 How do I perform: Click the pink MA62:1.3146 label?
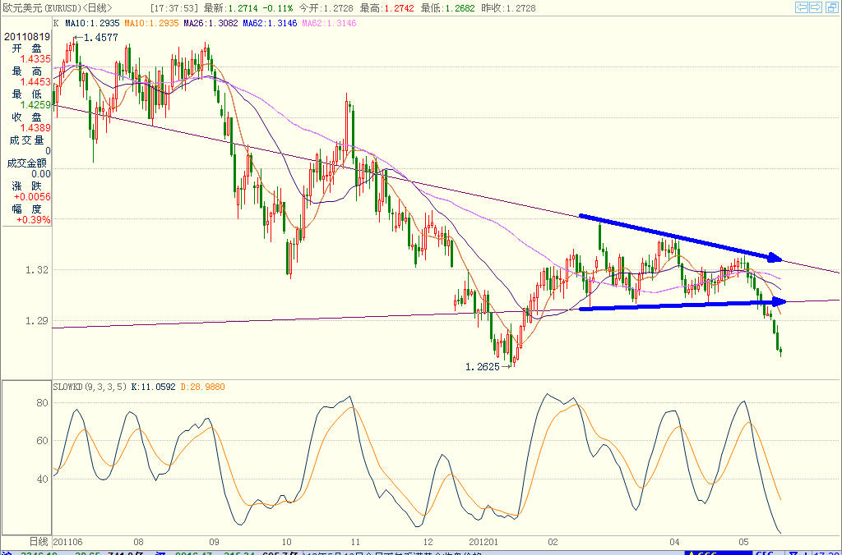pos(329,23)
